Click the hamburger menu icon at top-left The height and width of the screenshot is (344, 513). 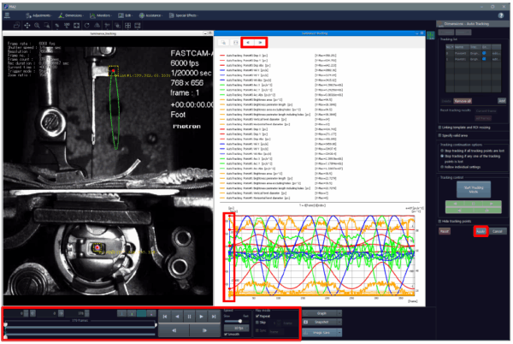(8, 15)
